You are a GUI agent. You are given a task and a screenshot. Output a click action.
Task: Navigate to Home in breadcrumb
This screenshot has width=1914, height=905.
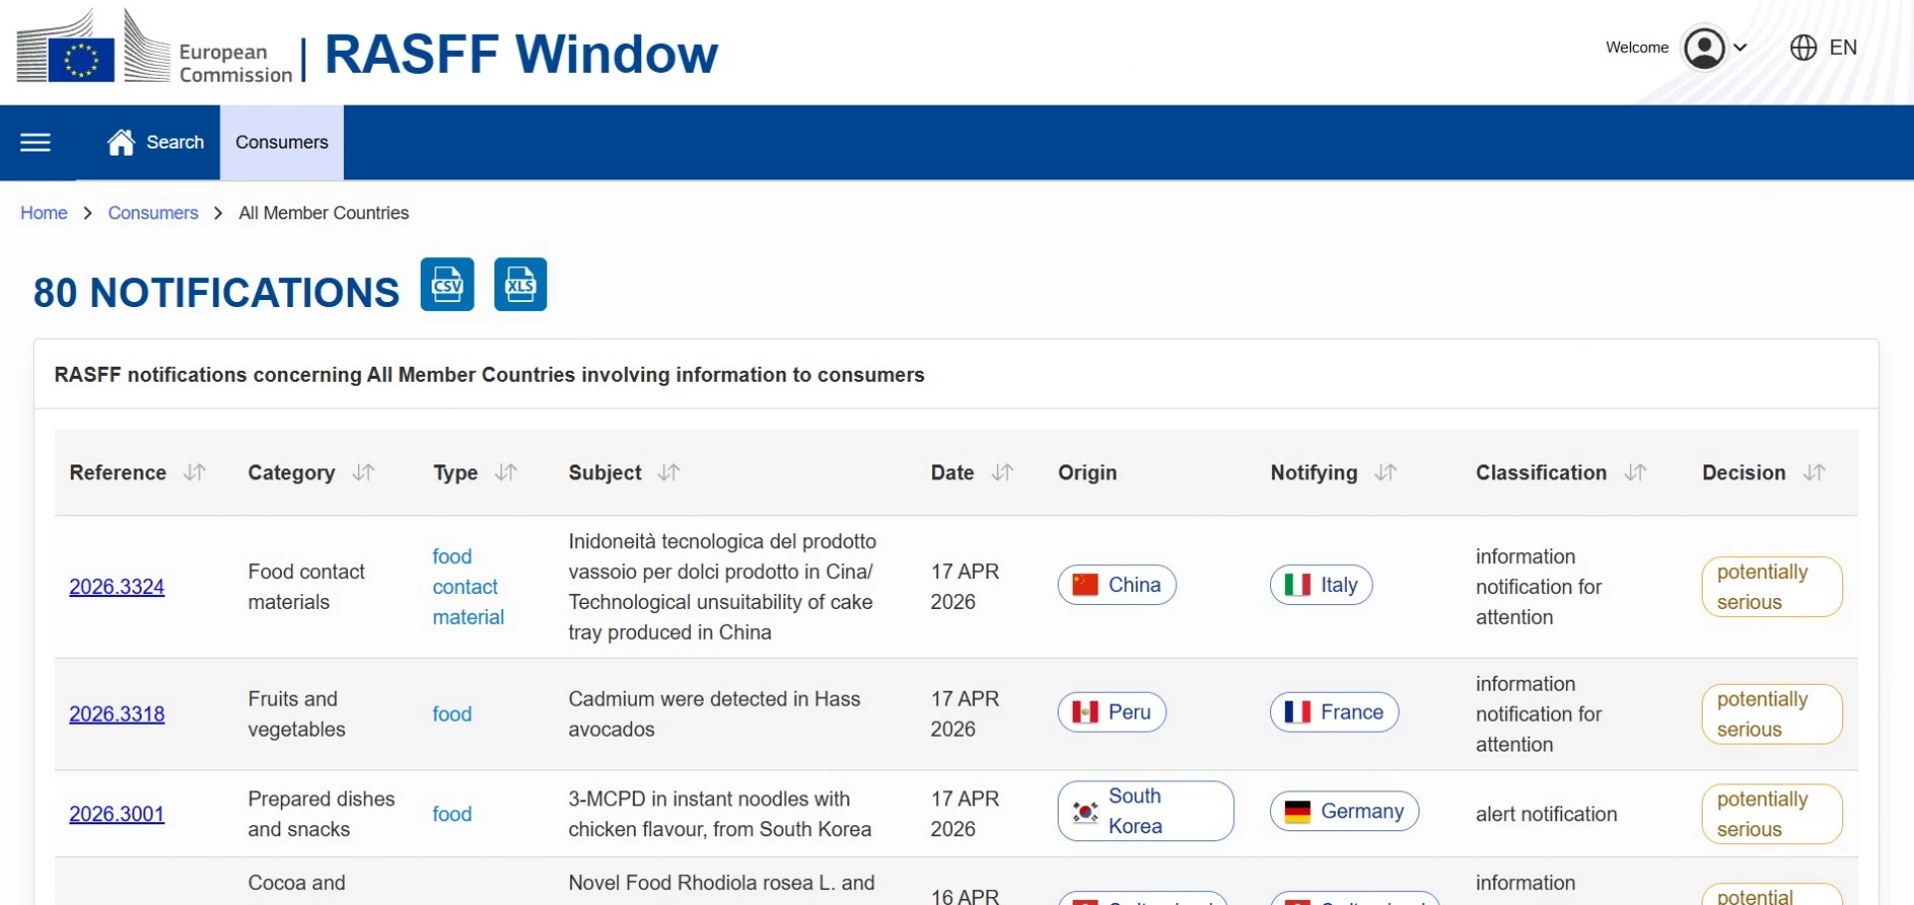point(44,213)
